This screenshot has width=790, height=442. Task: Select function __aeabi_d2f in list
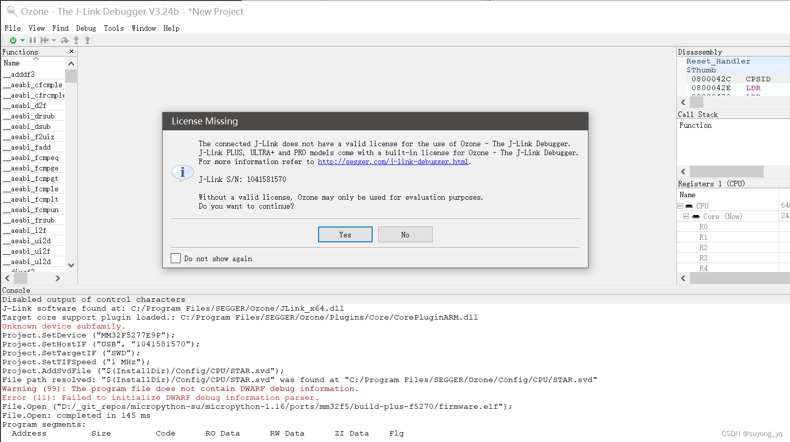(33, 106)
